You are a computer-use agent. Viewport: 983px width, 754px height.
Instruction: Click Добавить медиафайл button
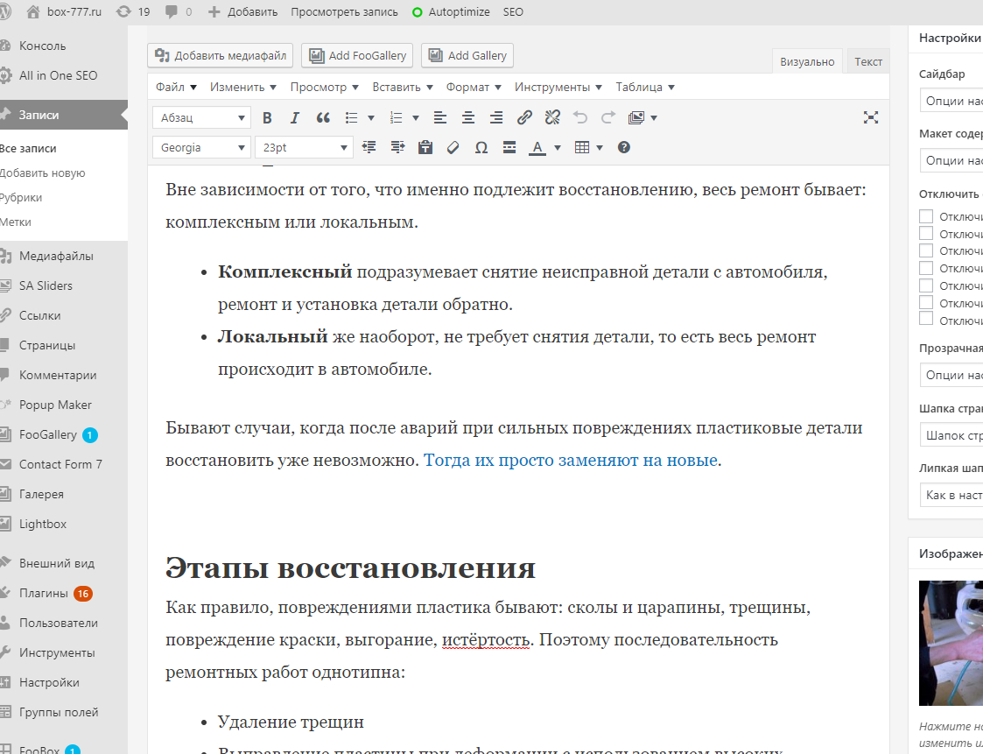221,55
